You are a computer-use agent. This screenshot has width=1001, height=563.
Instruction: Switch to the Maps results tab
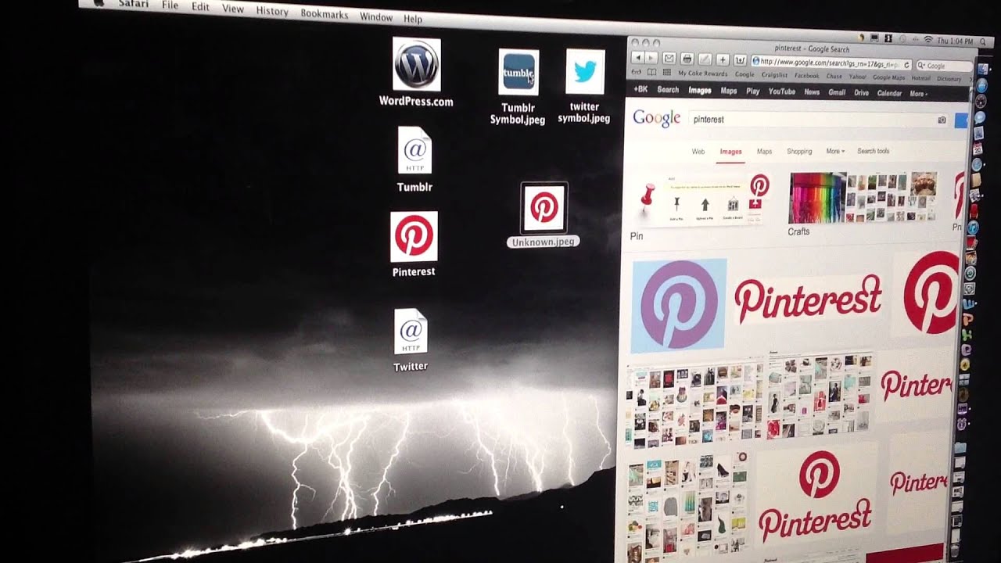[x=764, y=152]
